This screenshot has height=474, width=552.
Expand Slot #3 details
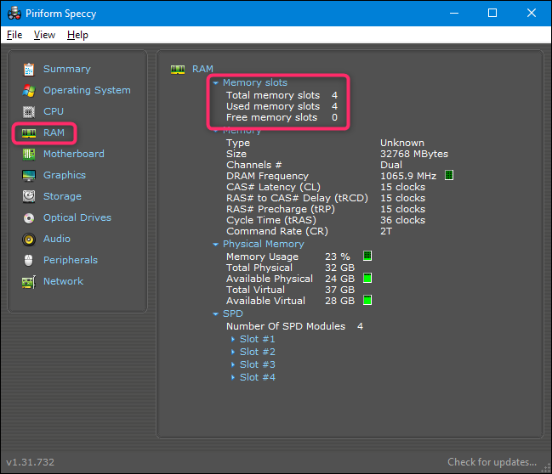234,365
